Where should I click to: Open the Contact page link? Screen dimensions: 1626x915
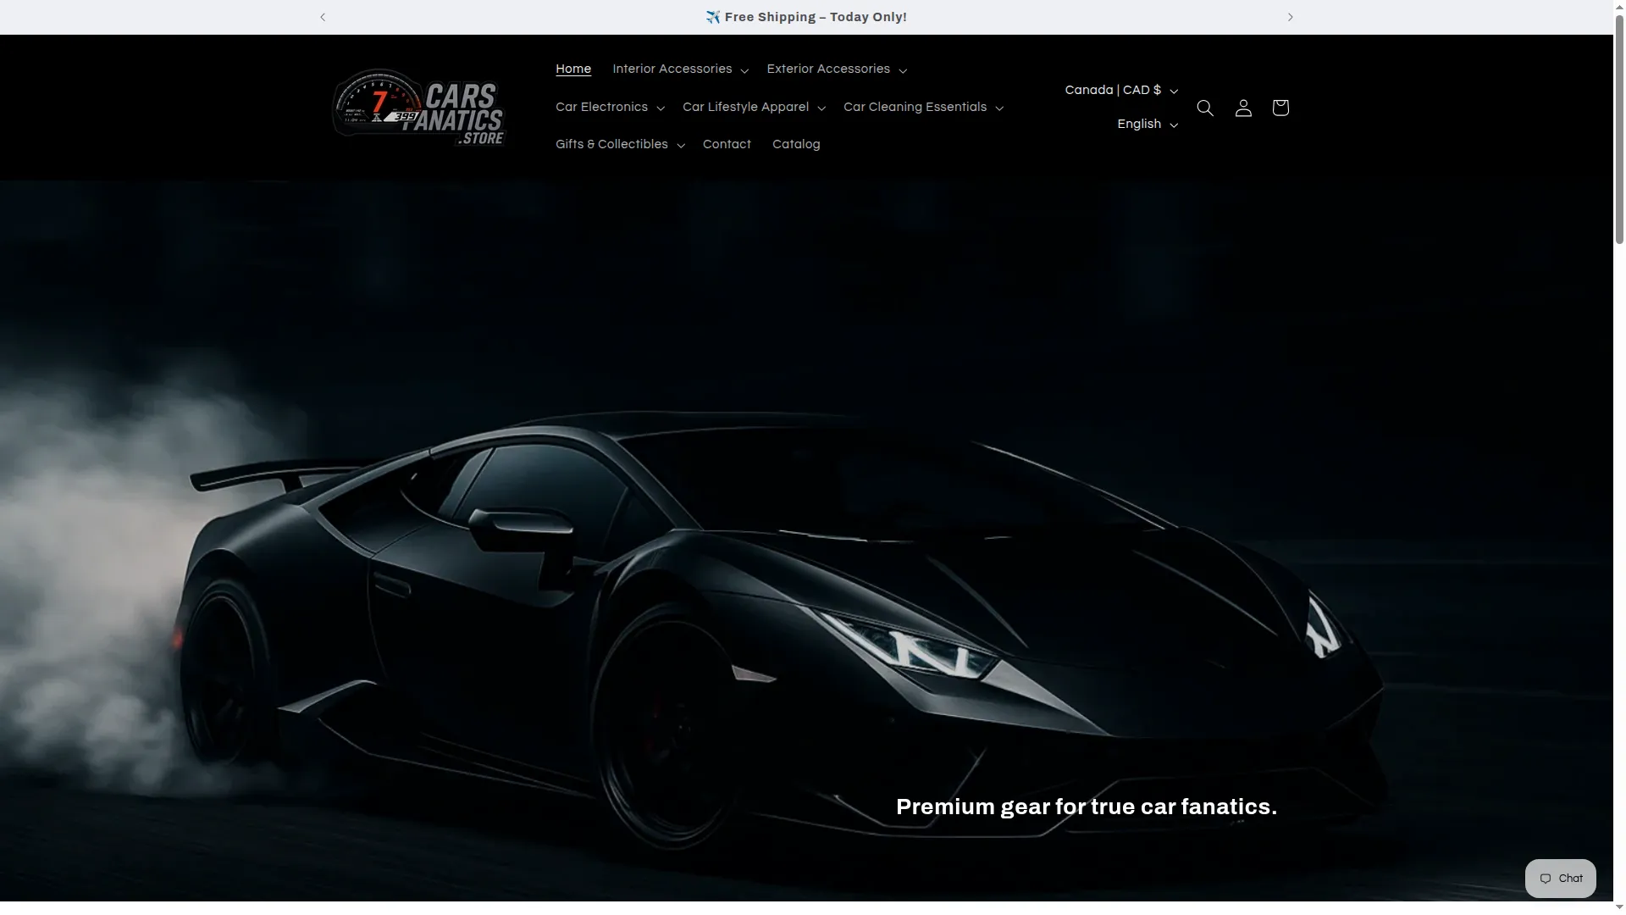point(727,145)
